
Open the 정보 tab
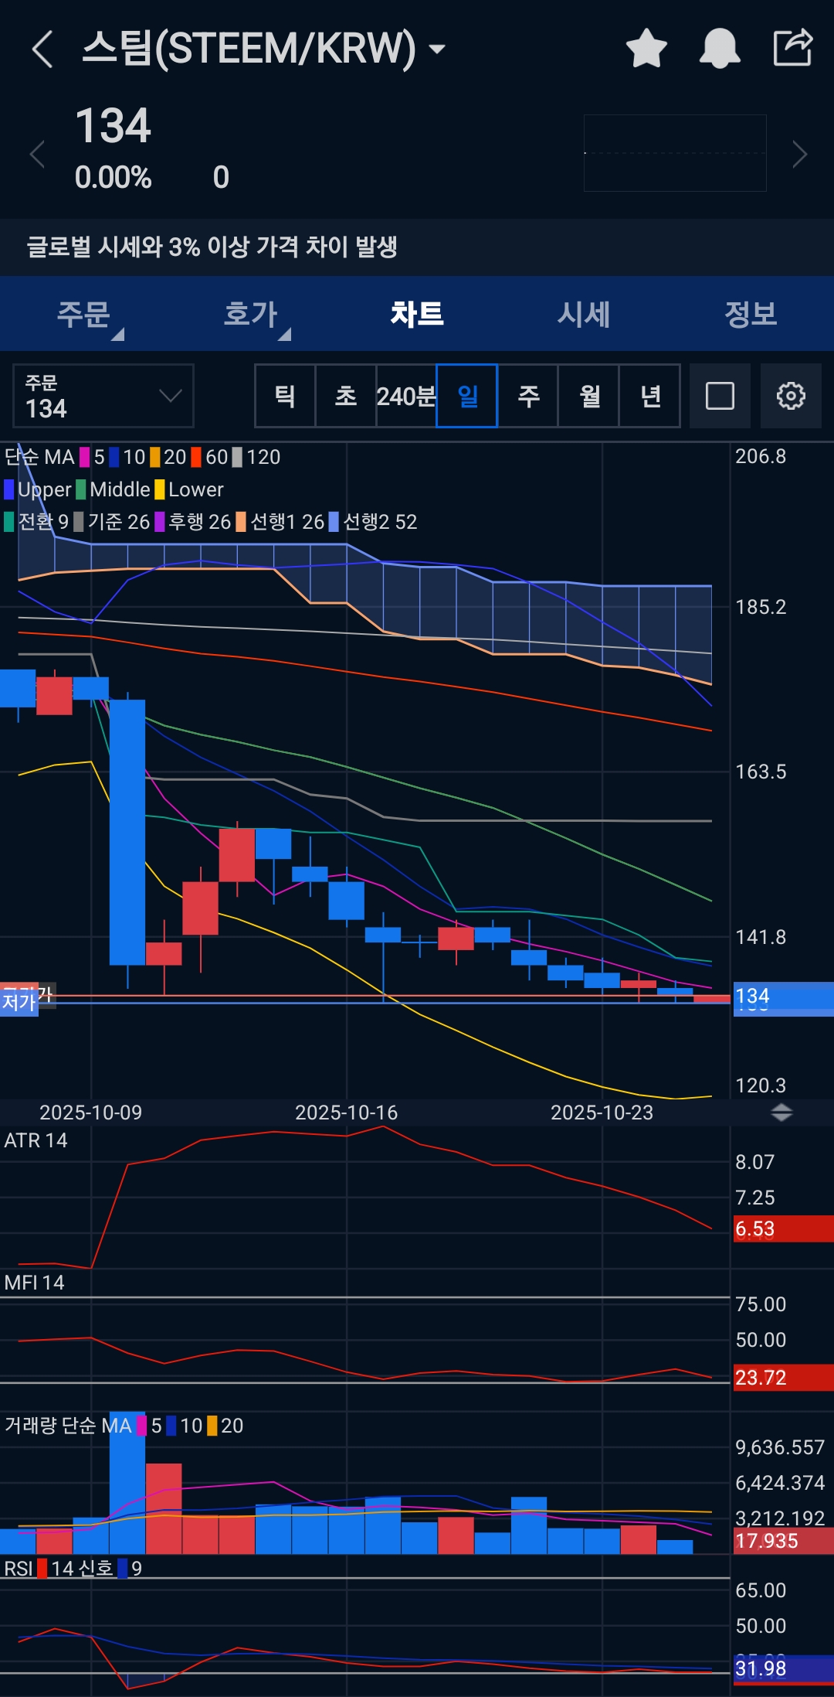point(751,314)
